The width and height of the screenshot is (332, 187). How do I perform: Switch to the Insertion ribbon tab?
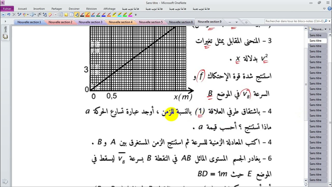pyautogui.click(x=39, y=9)
